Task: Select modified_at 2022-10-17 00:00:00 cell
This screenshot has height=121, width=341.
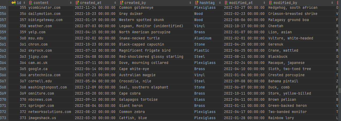Action: [245, 26]
